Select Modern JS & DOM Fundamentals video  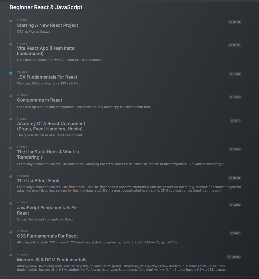52,260
